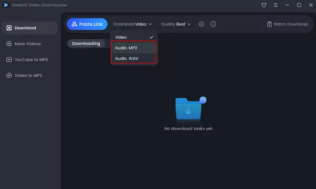Select Video in the format menu
The width and height of the screenshot is (316, 189).
(x=134, y=37)
